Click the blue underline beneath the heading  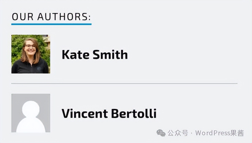coord(51,24)
